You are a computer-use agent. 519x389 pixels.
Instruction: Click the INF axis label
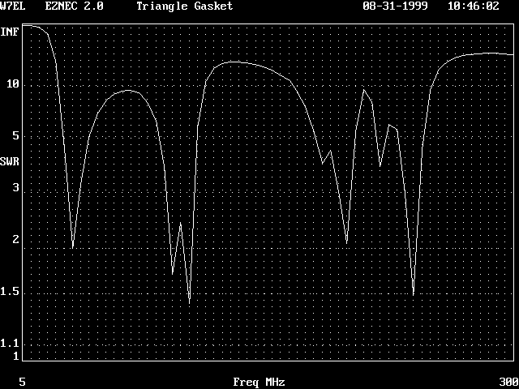point(10,32)
